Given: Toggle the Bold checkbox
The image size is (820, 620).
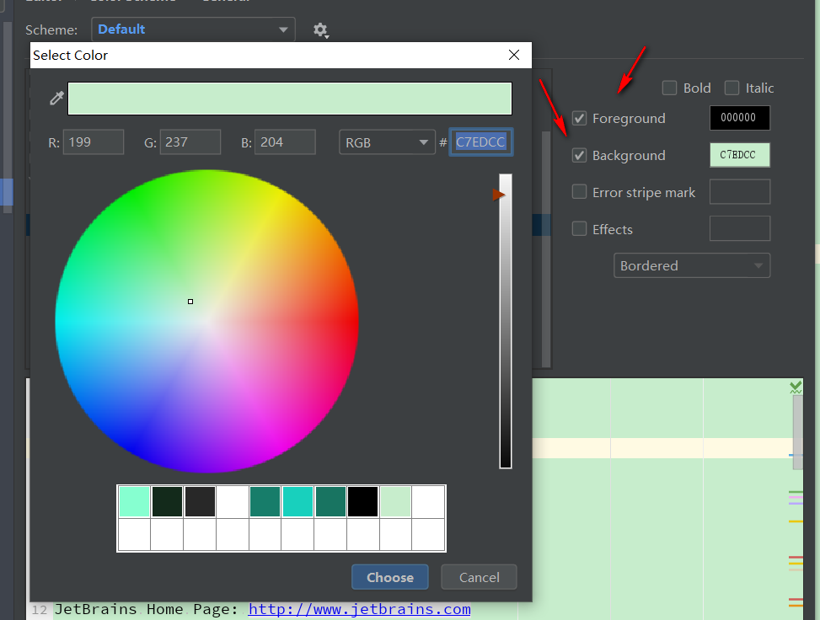Looking at the screenshot, I should tap(669, 88).
